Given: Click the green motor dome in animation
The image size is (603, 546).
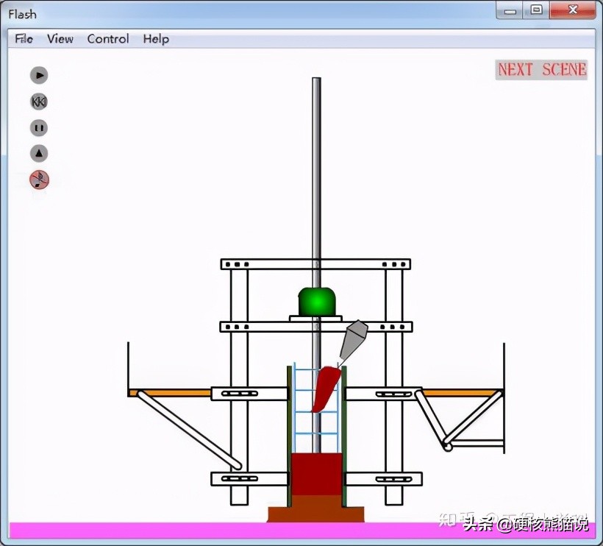Looking at the screenshot, I should pos(316,301).
